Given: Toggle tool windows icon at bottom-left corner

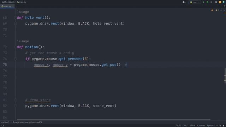Looking at the screenshot, I should click(x=2, y=126).
